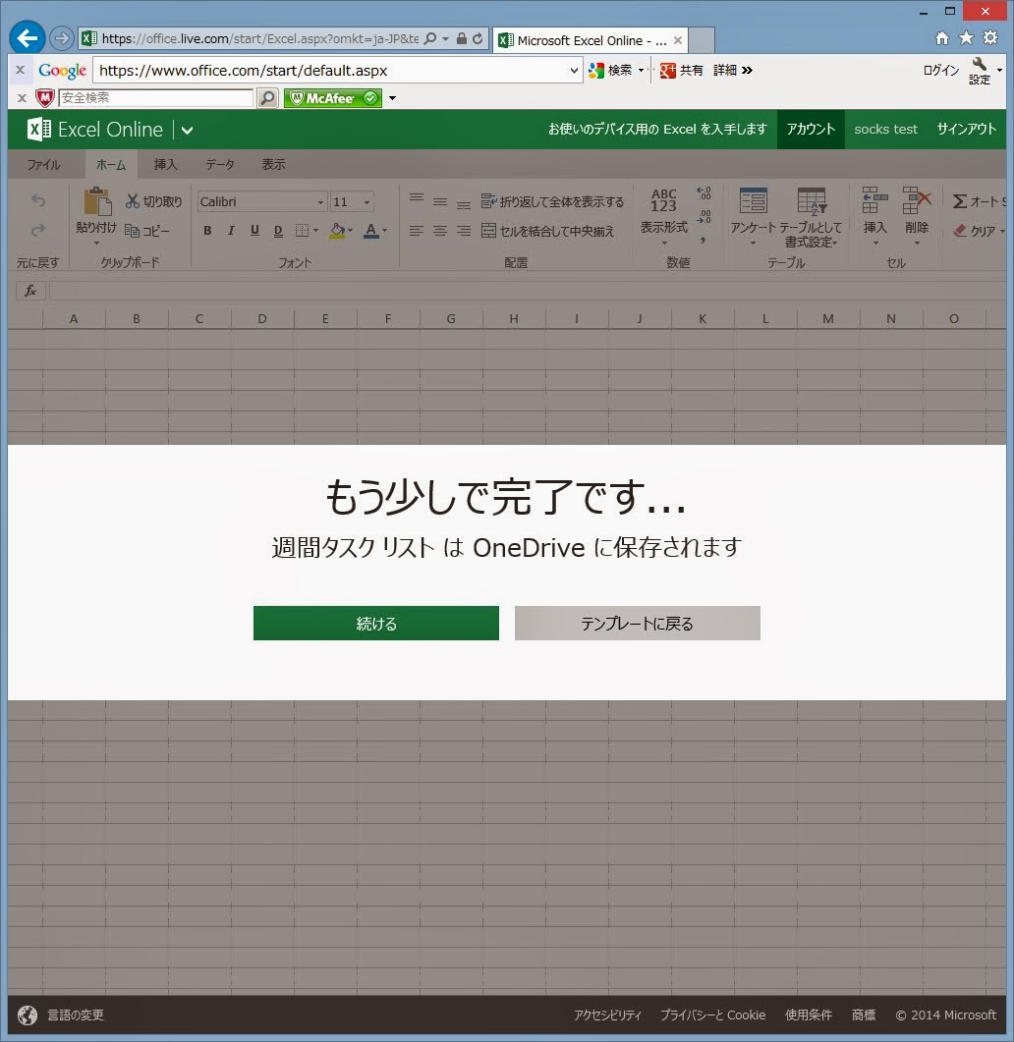Expand Google toolbar more options chevron
Image resolution: width=1014 pixels, height=1042 pixels.
coord(748,70)
